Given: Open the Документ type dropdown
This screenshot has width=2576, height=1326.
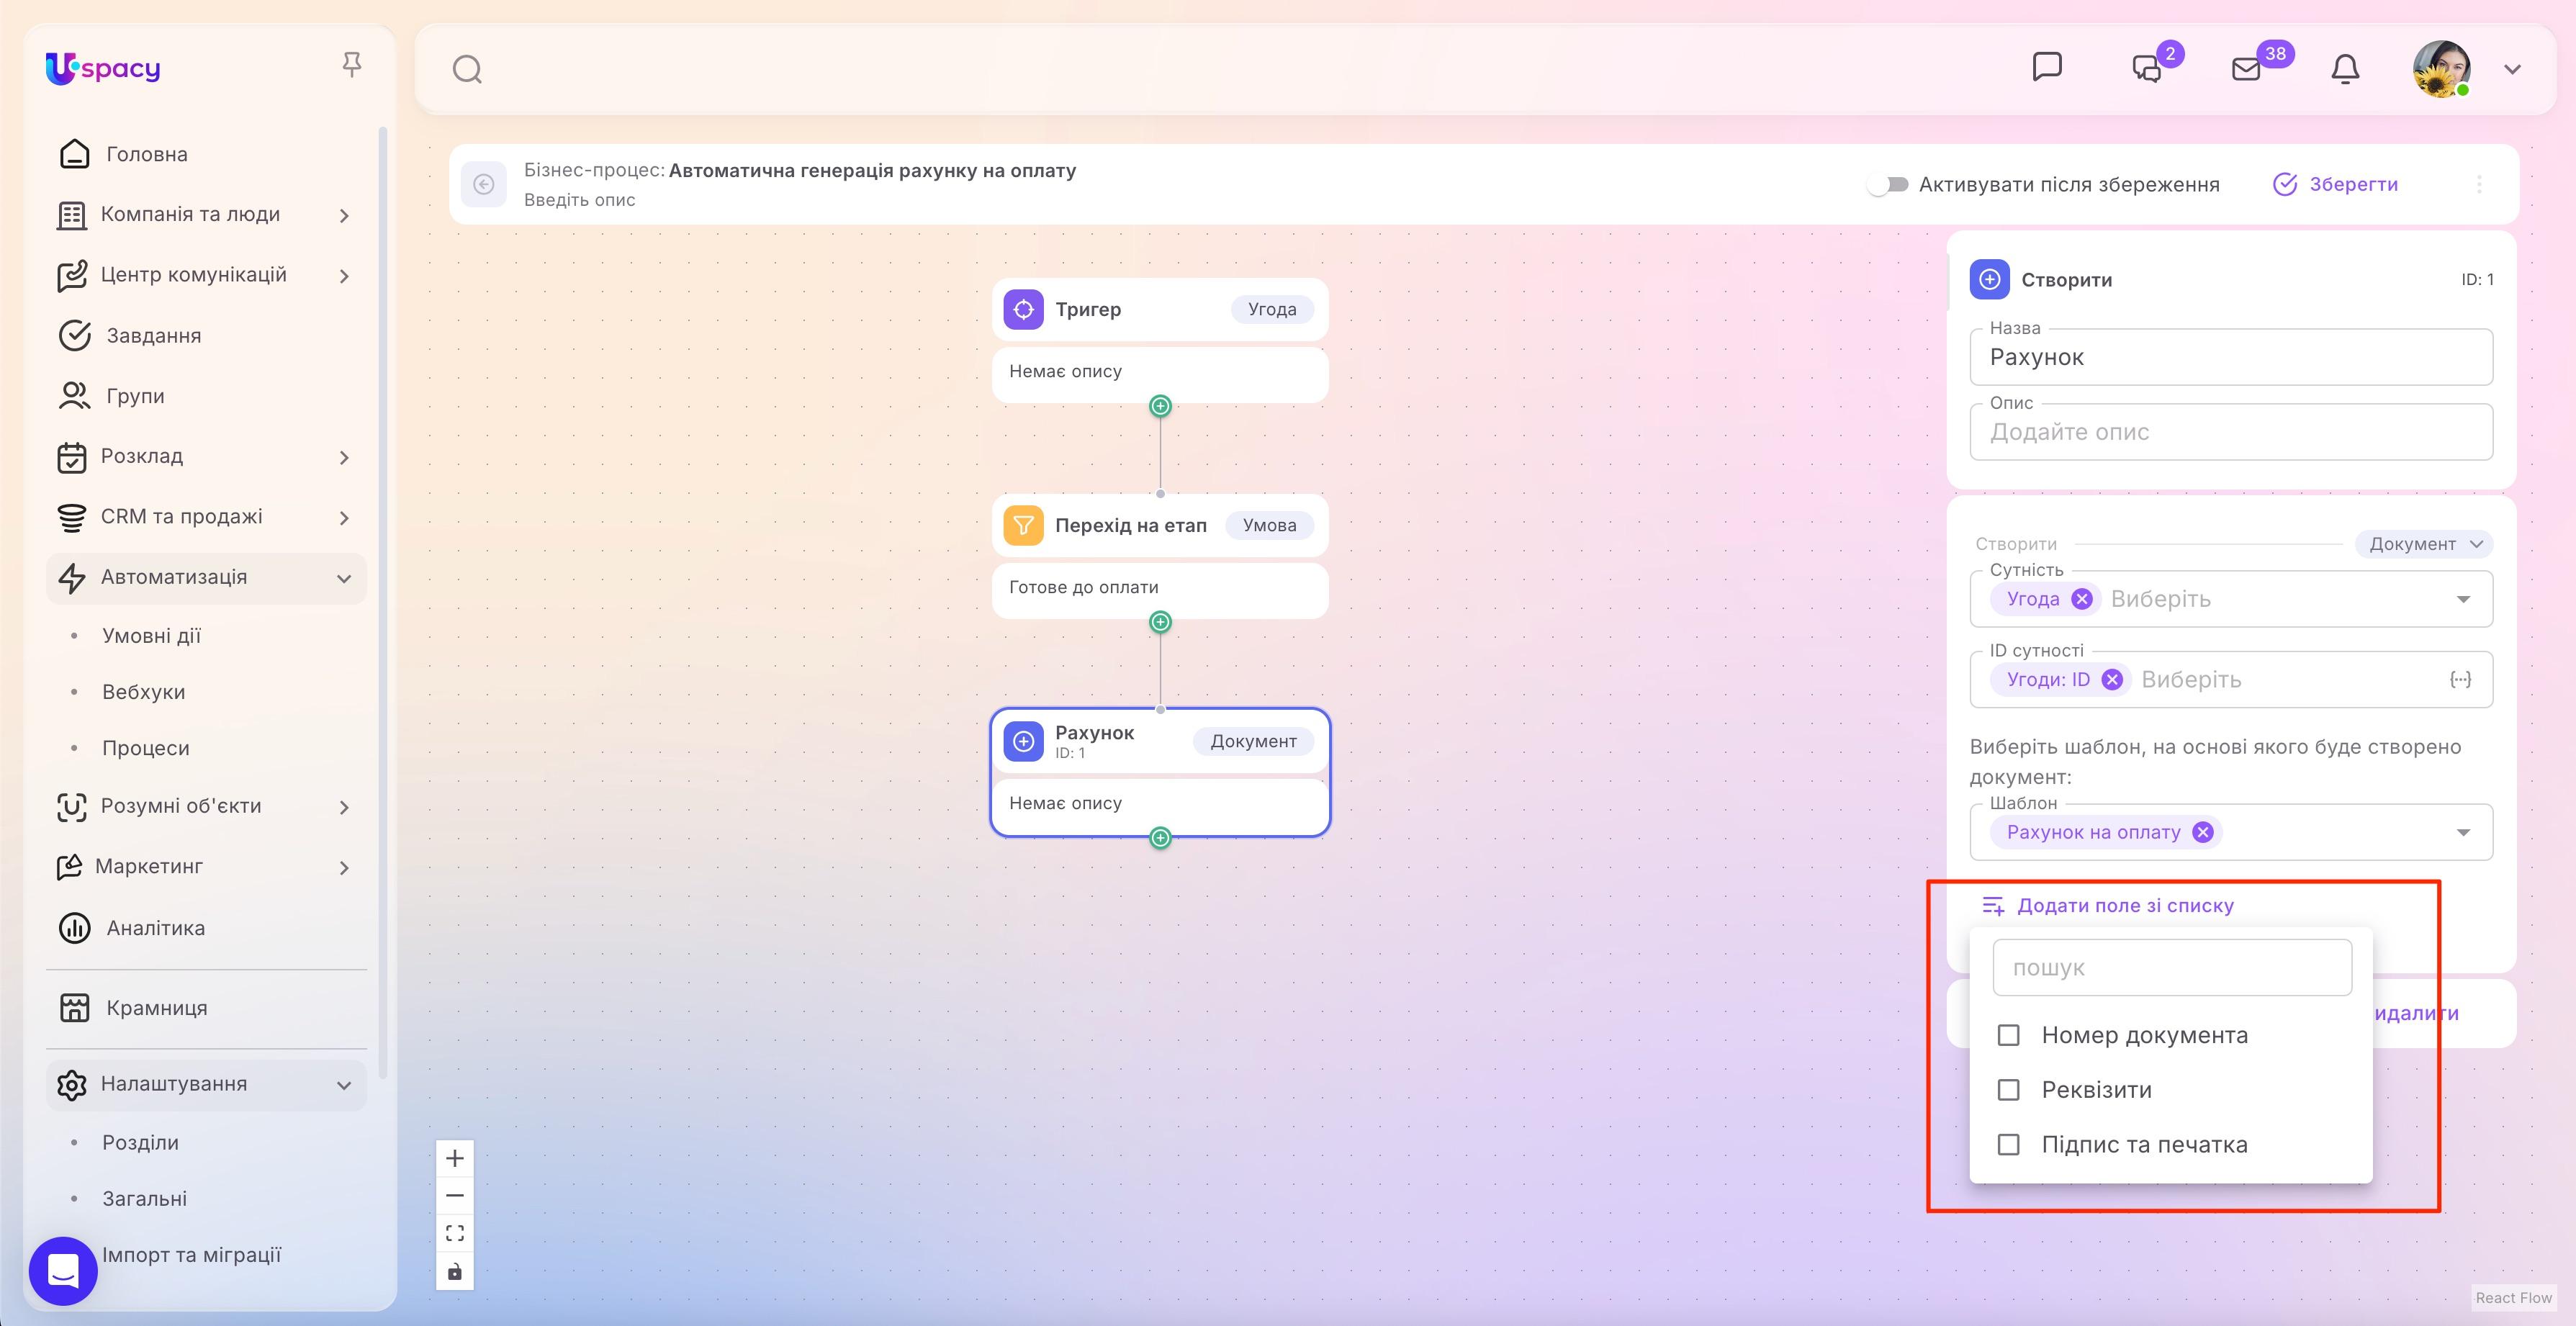Looking at the screenshot, I should [2424, 544].
